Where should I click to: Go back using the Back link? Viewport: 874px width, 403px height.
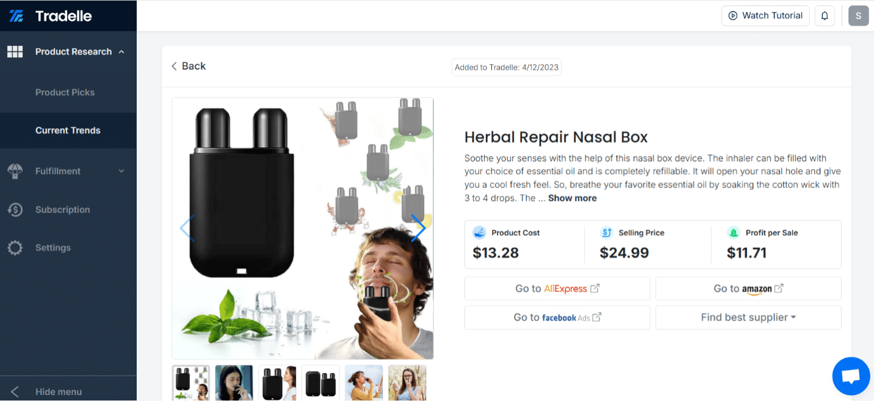point(188,66)
